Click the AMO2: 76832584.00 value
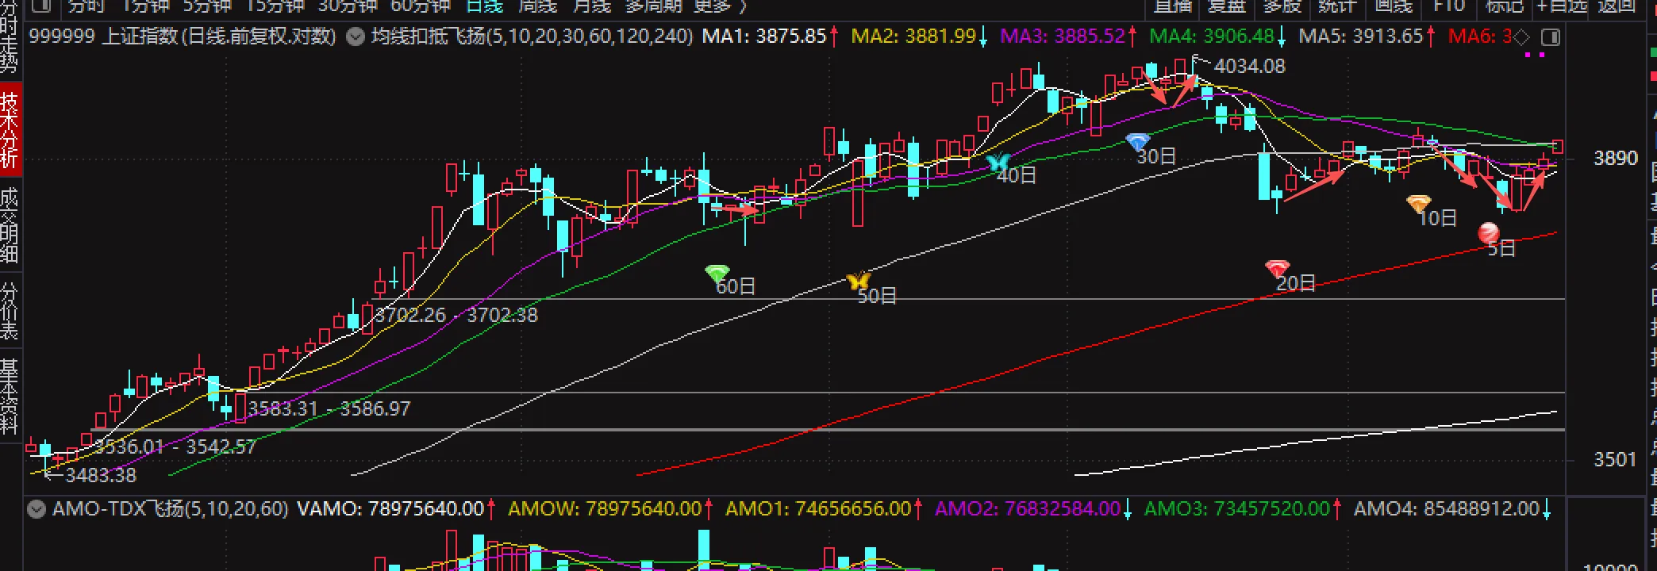Screen dimensions: 1657x571 tap(1028, 508)
